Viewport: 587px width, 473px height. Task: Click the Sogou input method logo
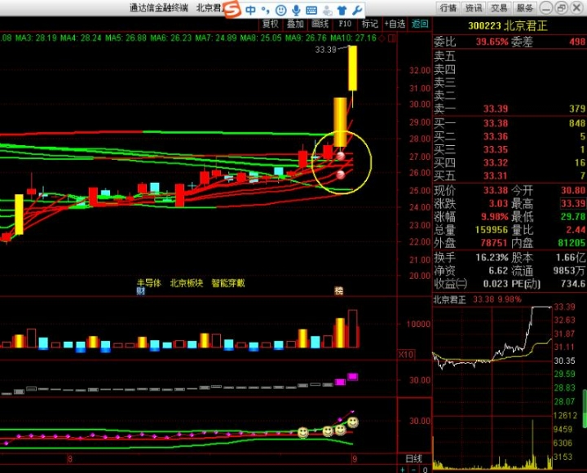pyautogui.click(x=232, y=9)
